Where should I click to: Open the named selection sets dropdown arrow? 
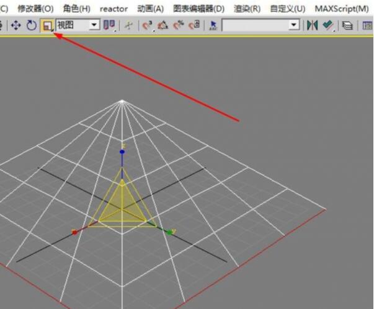294,25
